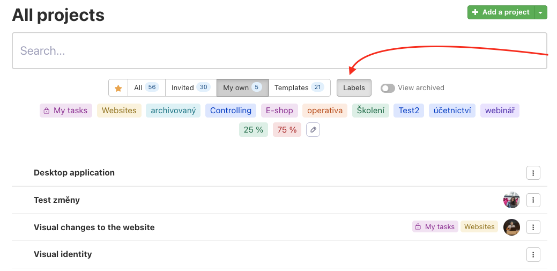Filter by the 75 % label
This screenshot has height=271, width=557.
click(x=287, y=130)
